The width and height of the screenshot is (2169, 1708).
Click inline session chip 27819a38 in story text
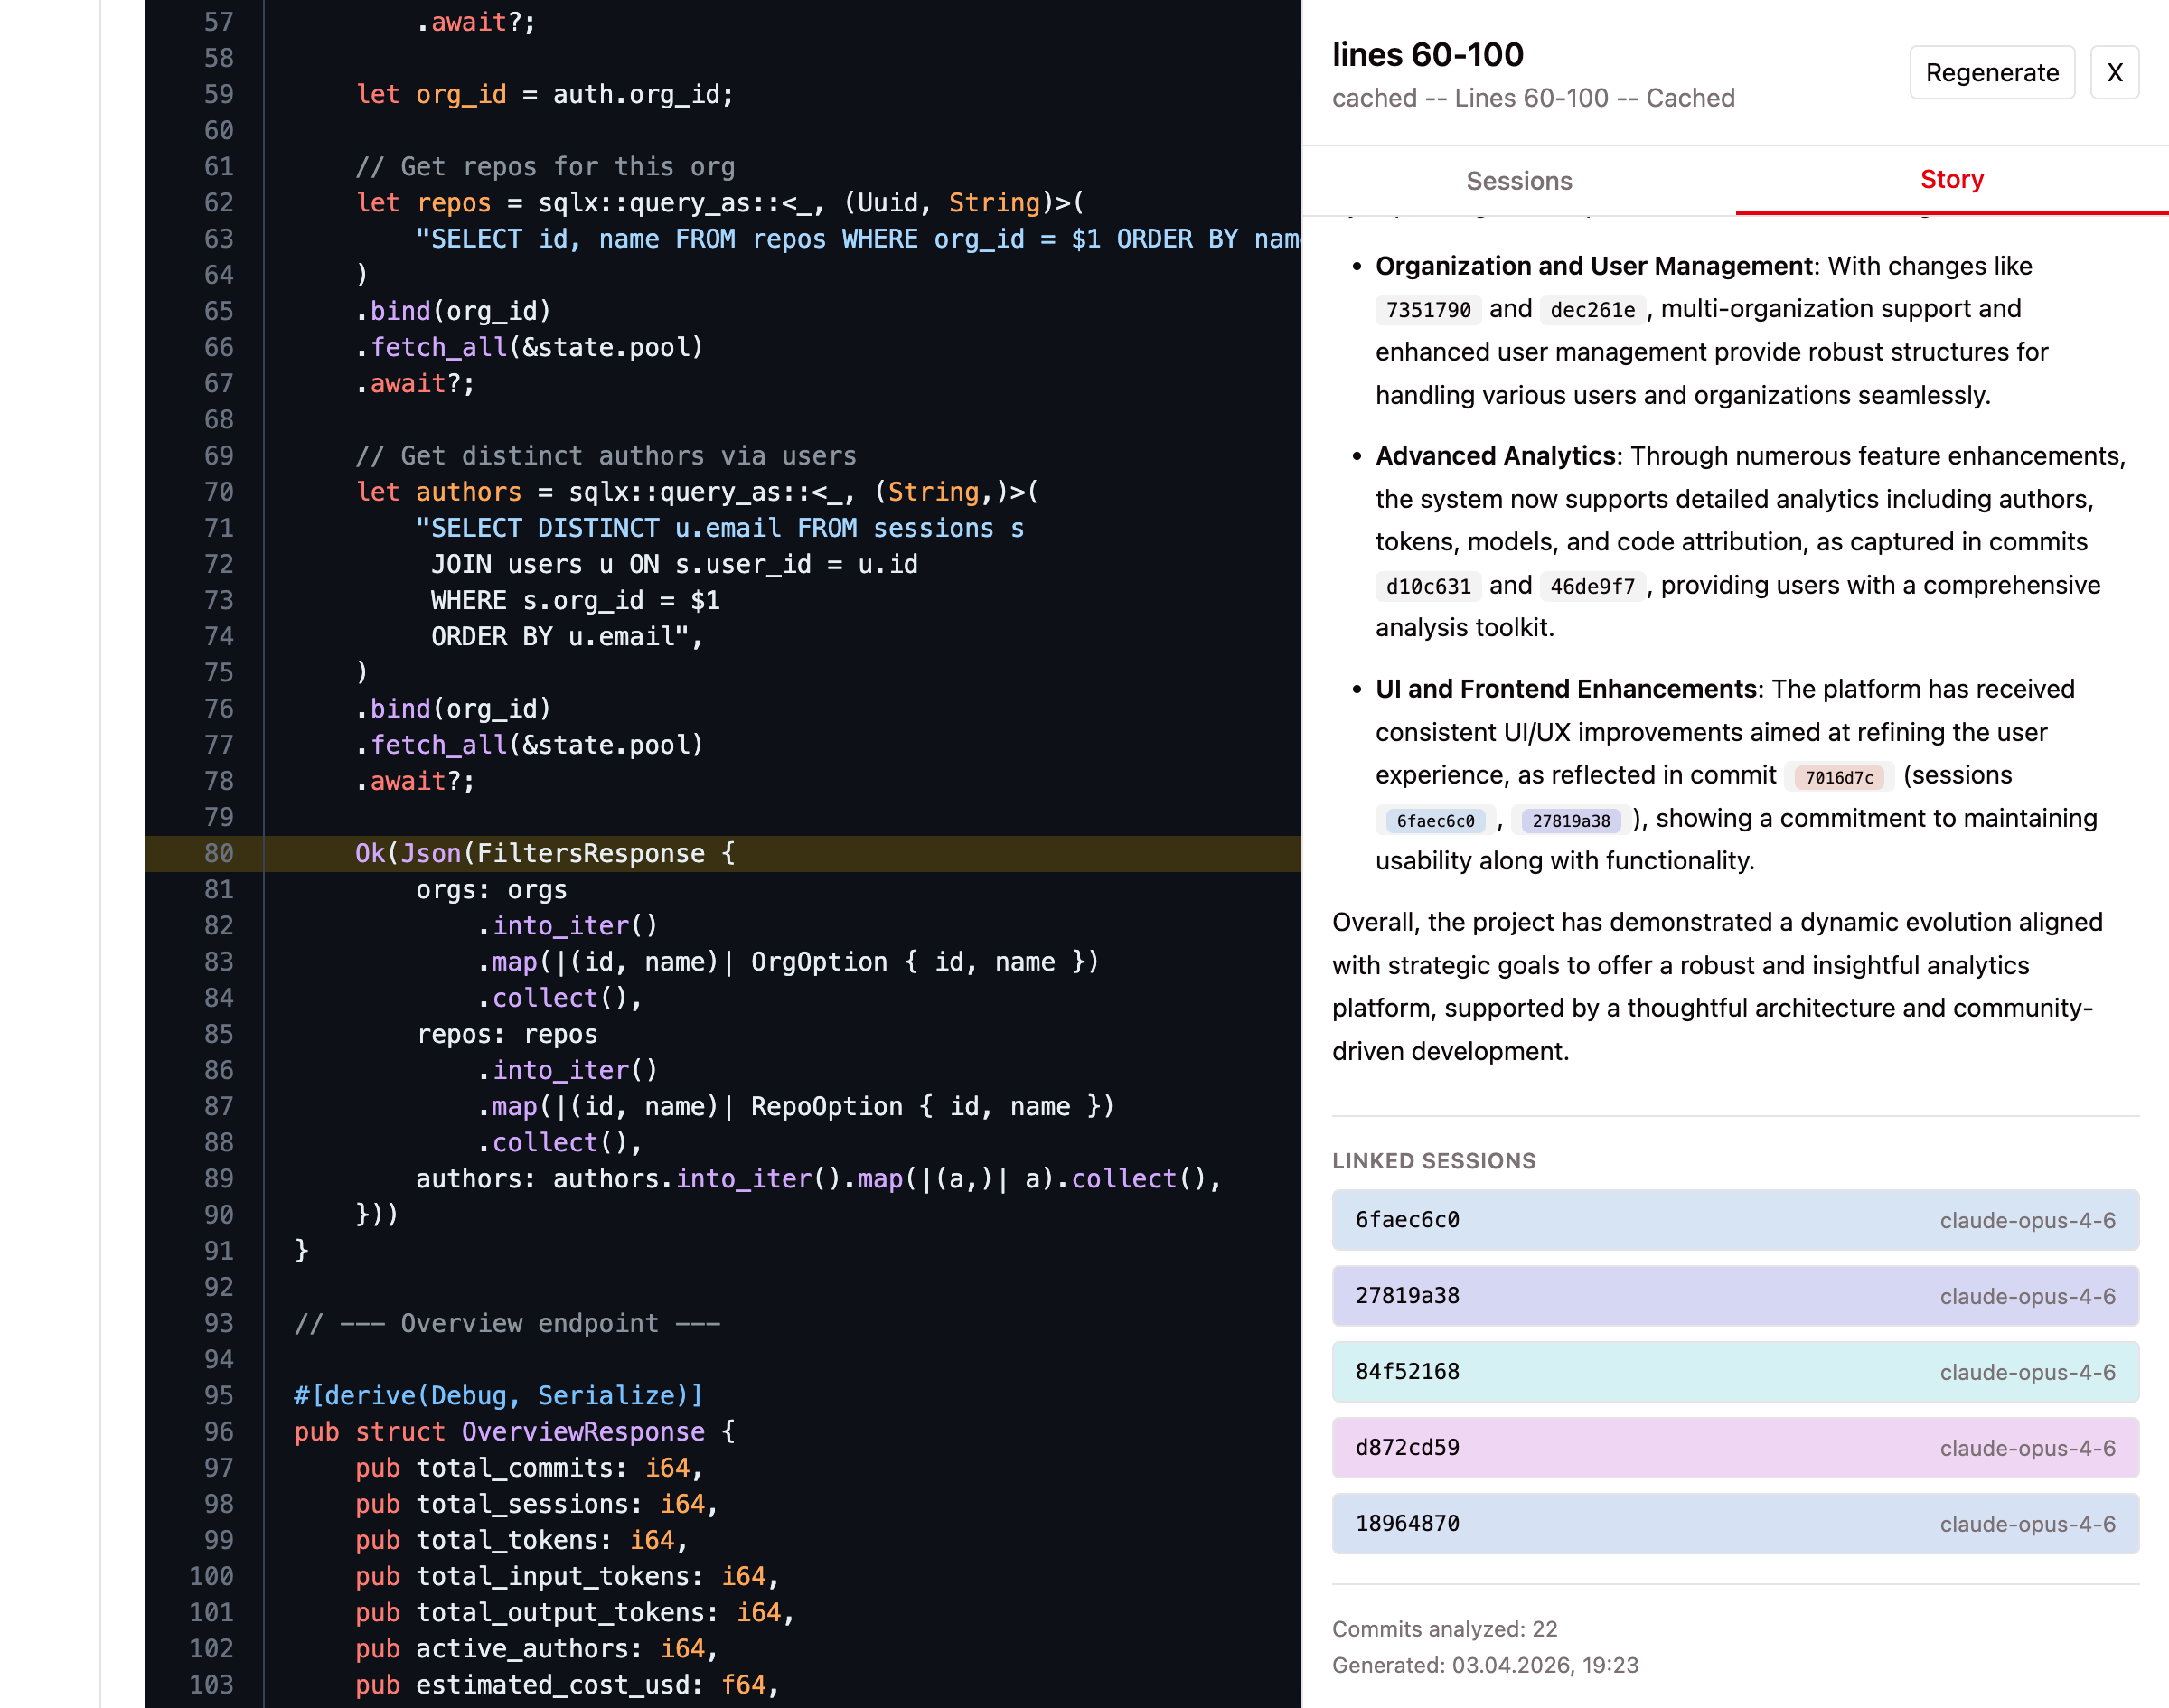pyautogui.click(x=1570, y=821)
